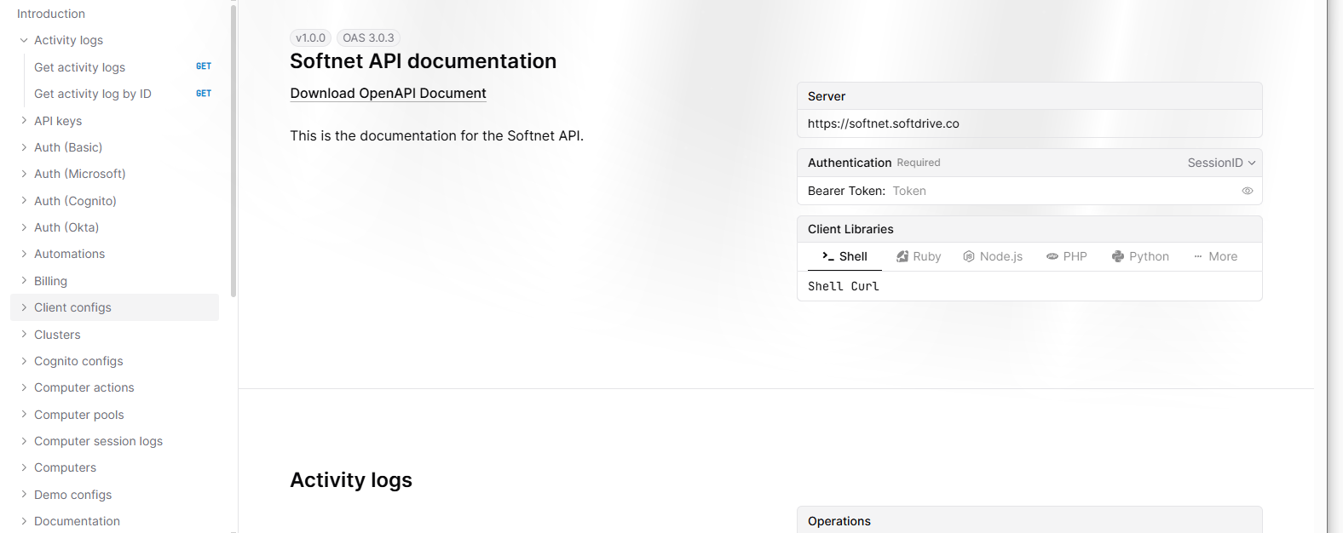Click the OAS 3.0.3 badge
The image size is (1343, 533).
pos(368,38)
